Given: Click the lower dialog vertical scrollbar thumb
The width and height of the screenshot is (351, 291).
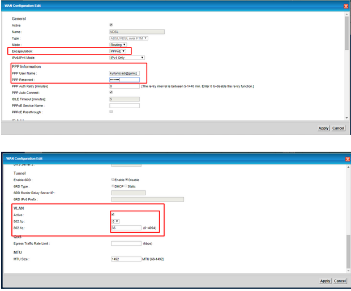Looking at the screenshot, I should (348, 251).
